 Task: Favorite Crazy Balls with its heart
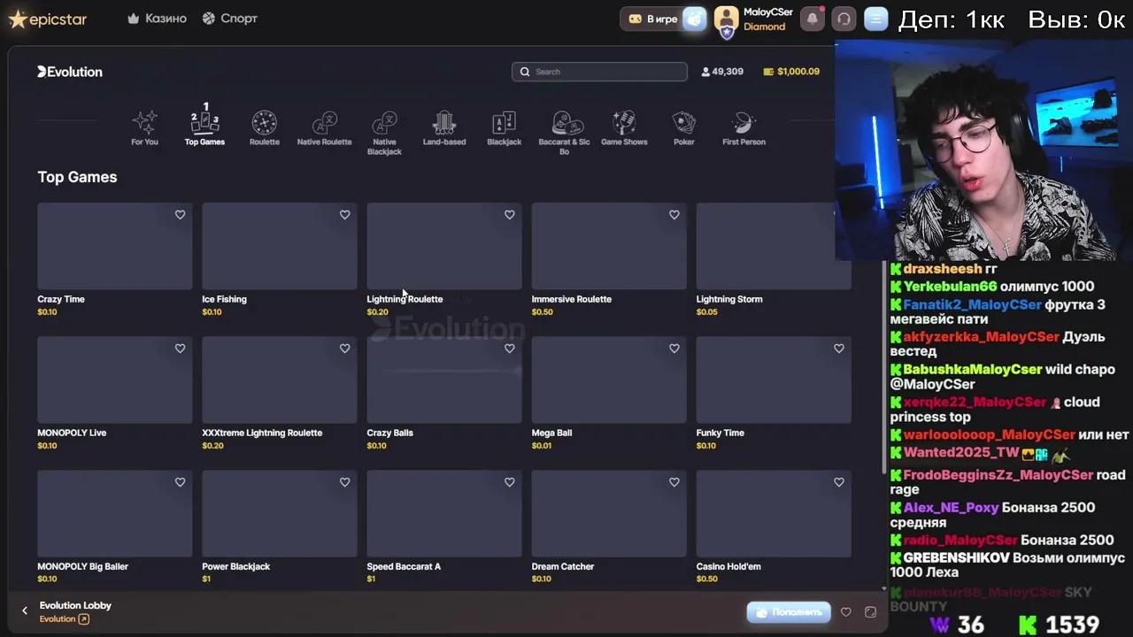[x=509, y=349]
